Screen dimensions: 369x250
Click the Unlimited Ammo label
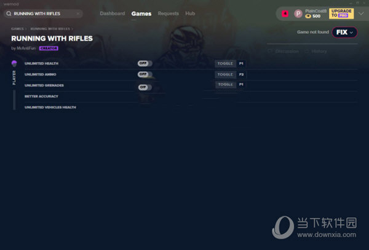(40, 74)
